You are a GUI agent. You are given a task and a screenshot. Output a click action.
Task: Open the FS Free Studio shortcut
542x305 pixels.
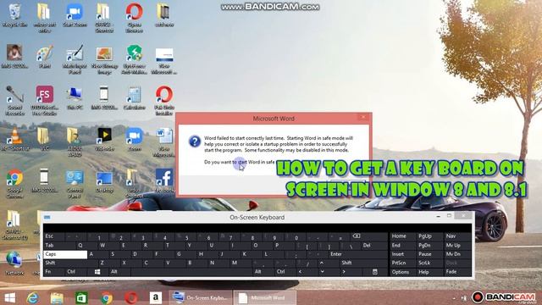coord(45,101)
